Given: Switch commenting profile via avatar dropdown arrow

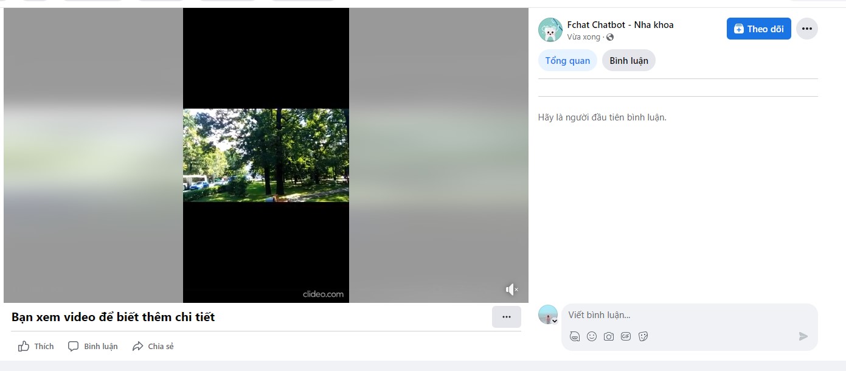Looking at the screenshot, I should click(x=555, y=321).
